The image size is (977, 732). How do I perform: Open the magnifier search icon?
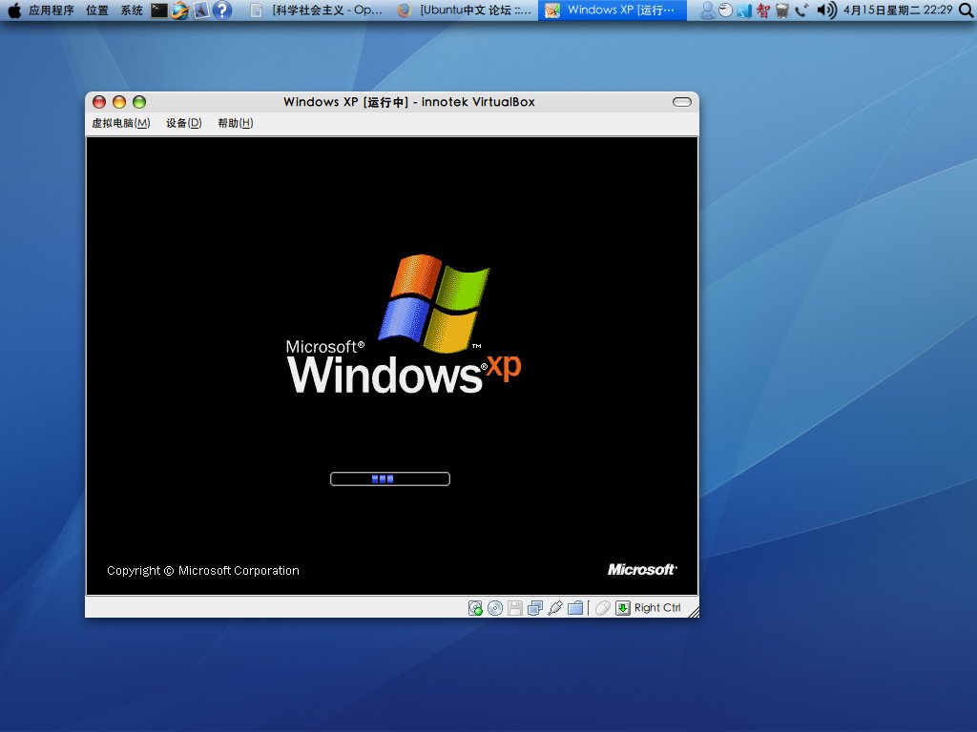click(x=967, y=10)
